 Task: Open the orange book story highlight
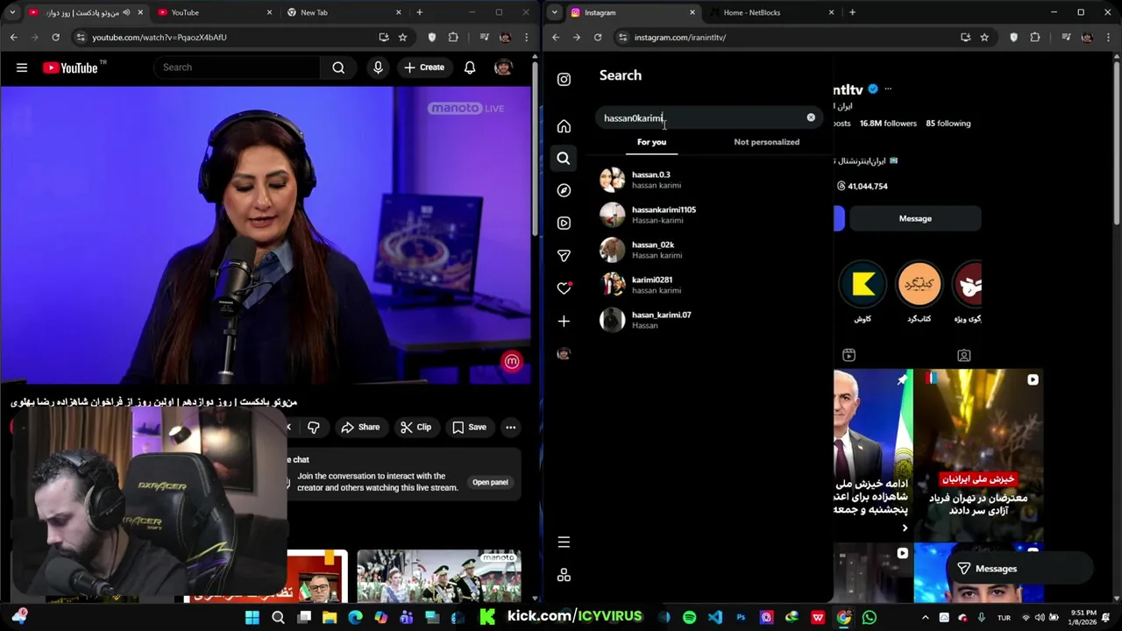click(x=919, y=284)
